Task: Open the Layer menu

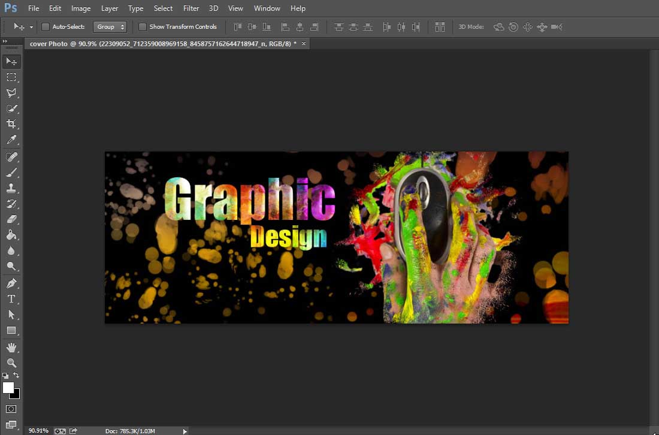Action: 110,8
